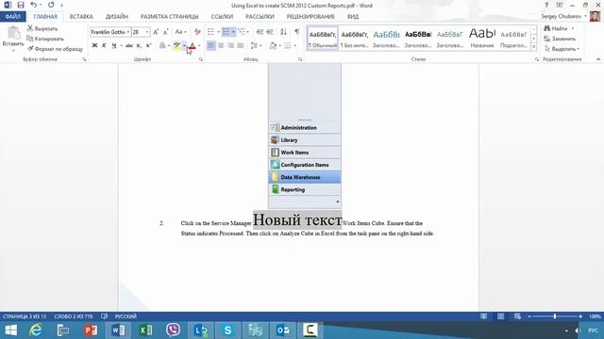Save the document from the quick access toolbar

21,5
